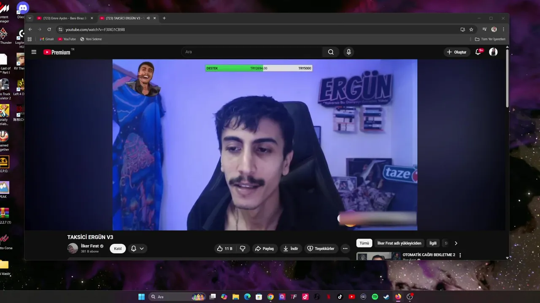
Task: Dislike the TAKSİCİ ERGÜN V3 video
Action: click(243, 249)
